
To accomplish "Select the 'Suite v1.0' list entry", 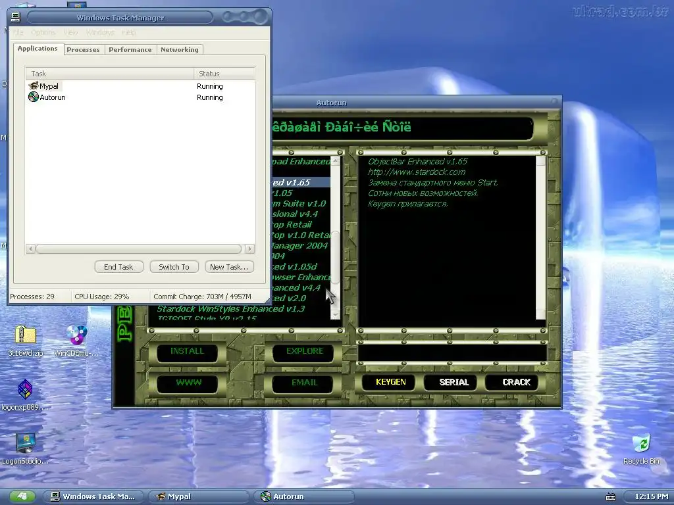I will click(299, 204).
